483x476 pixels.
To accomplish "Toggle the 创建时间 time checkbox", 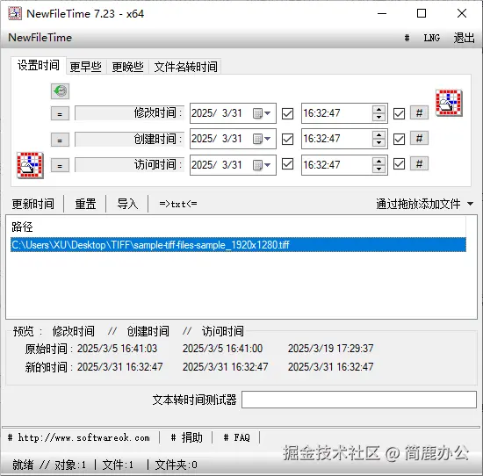I will 399,139.
